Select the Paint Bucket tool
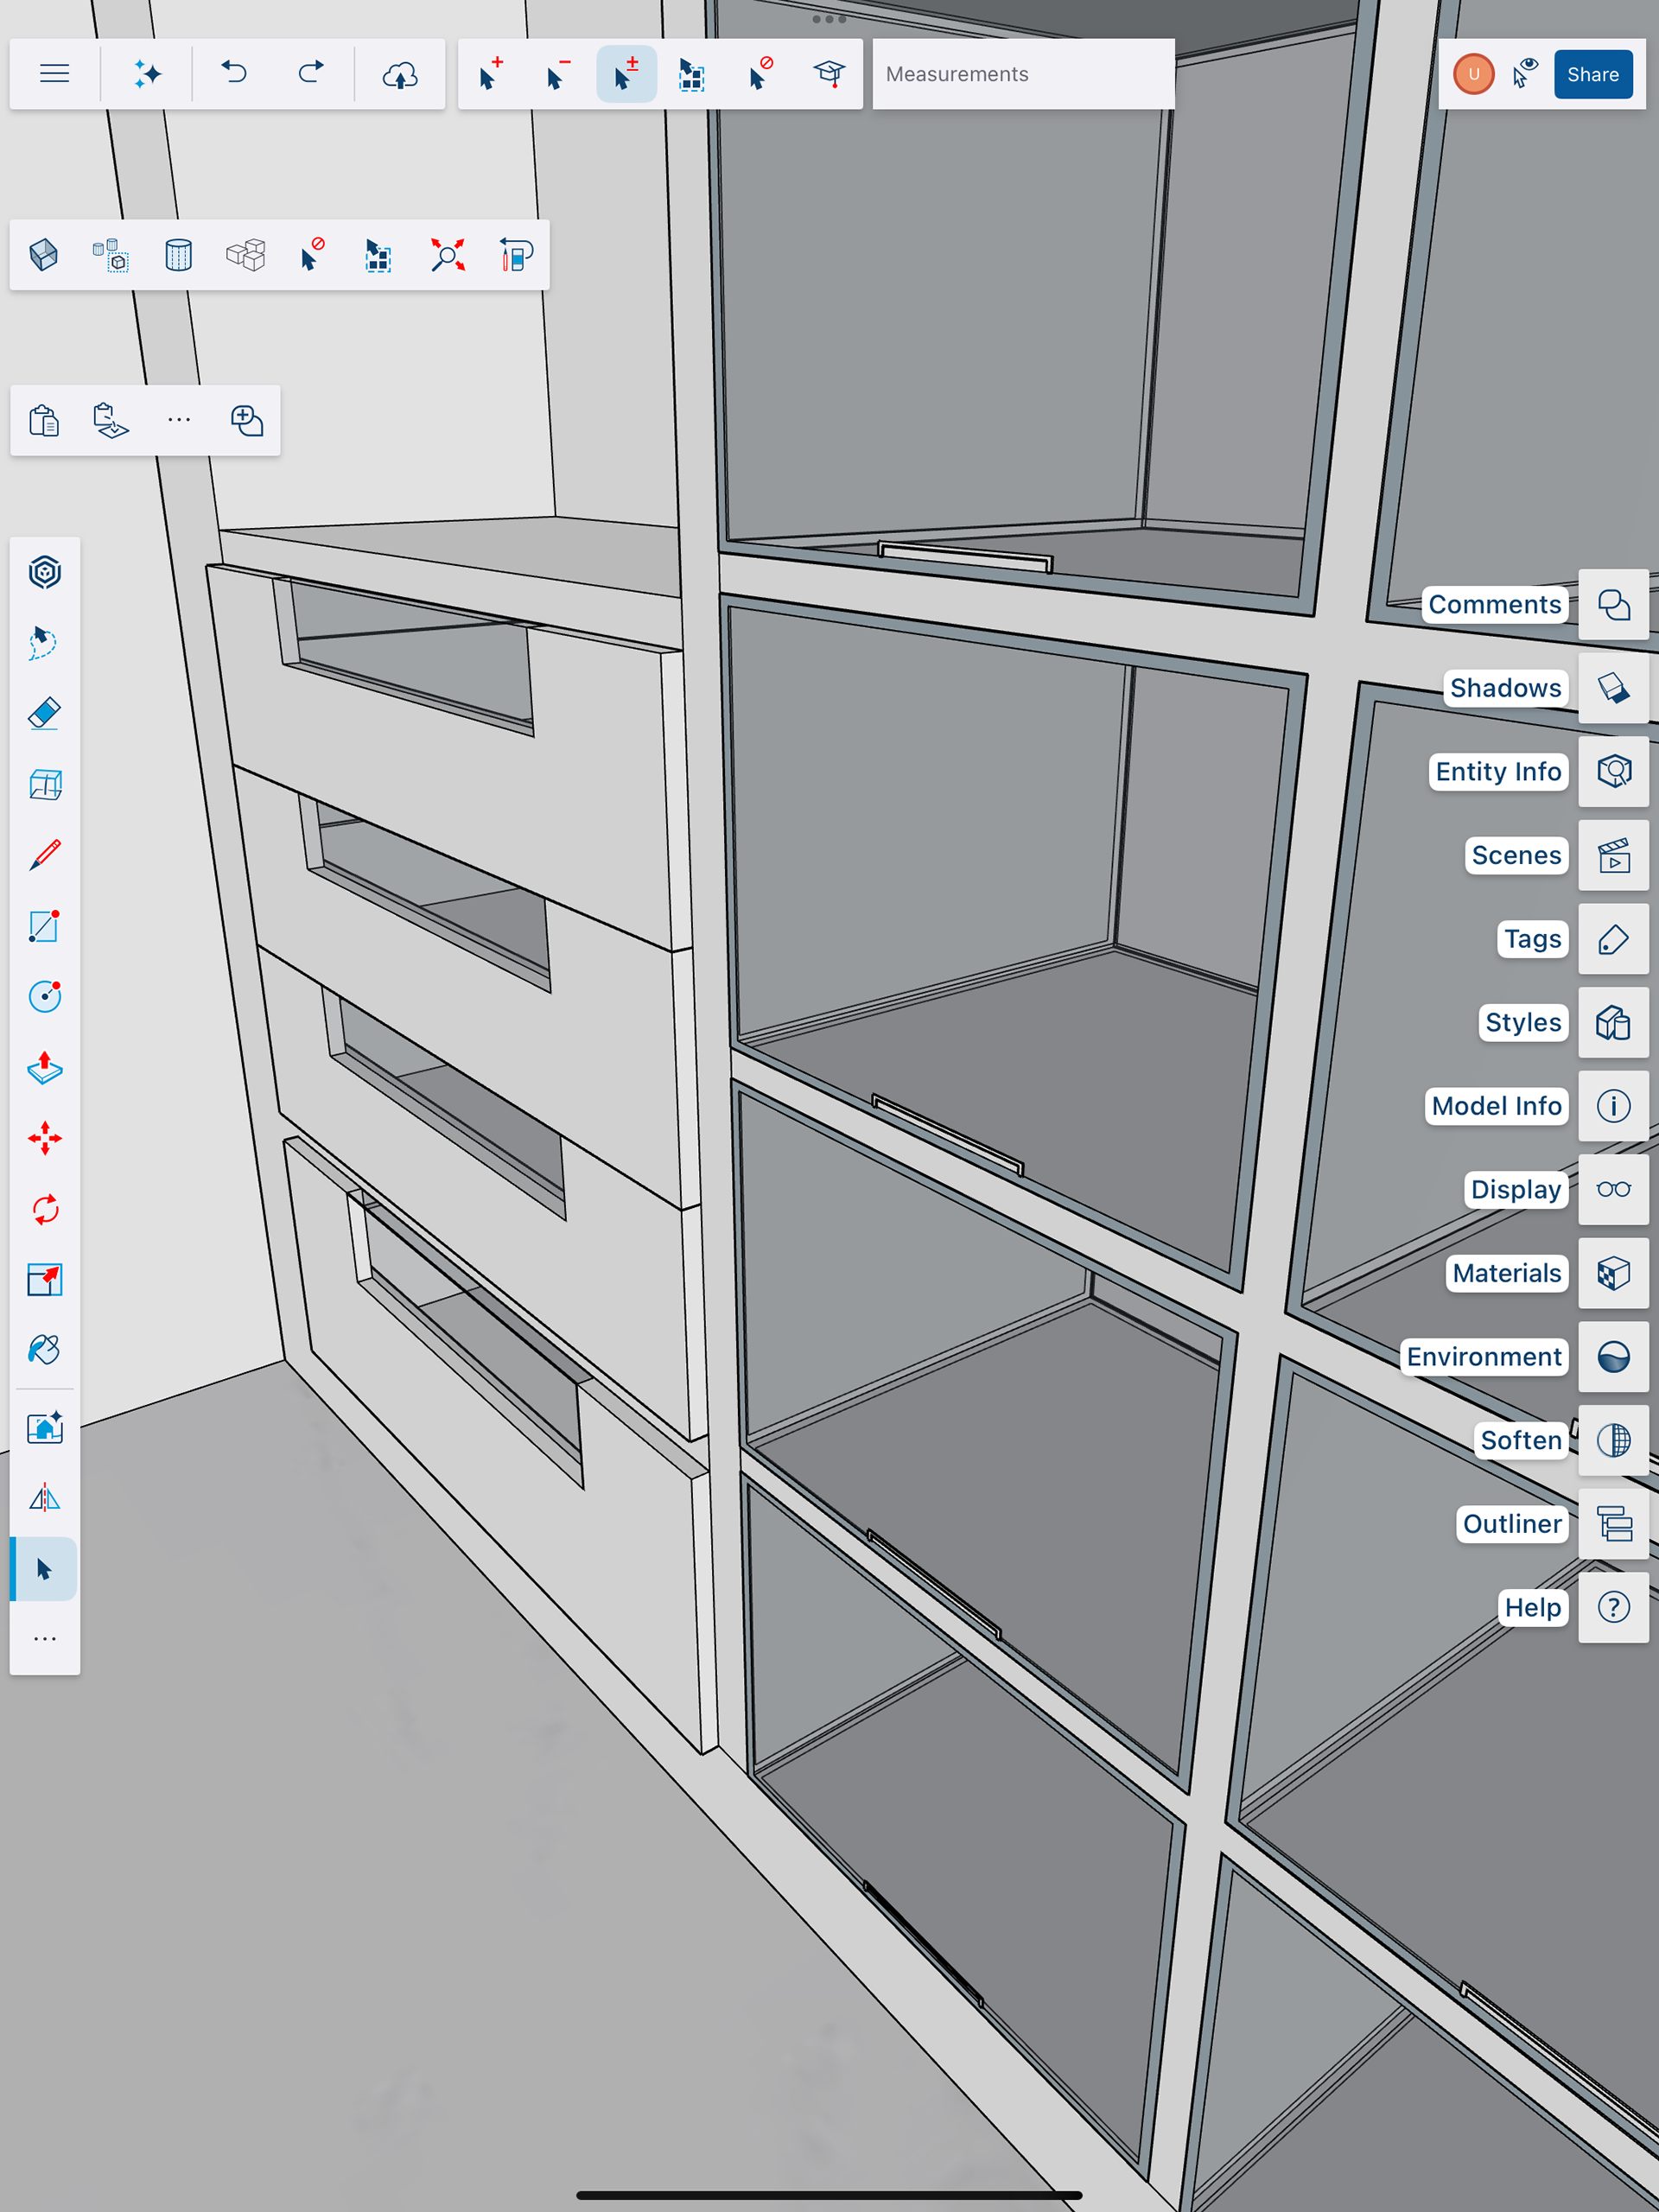 [45, 1350]
